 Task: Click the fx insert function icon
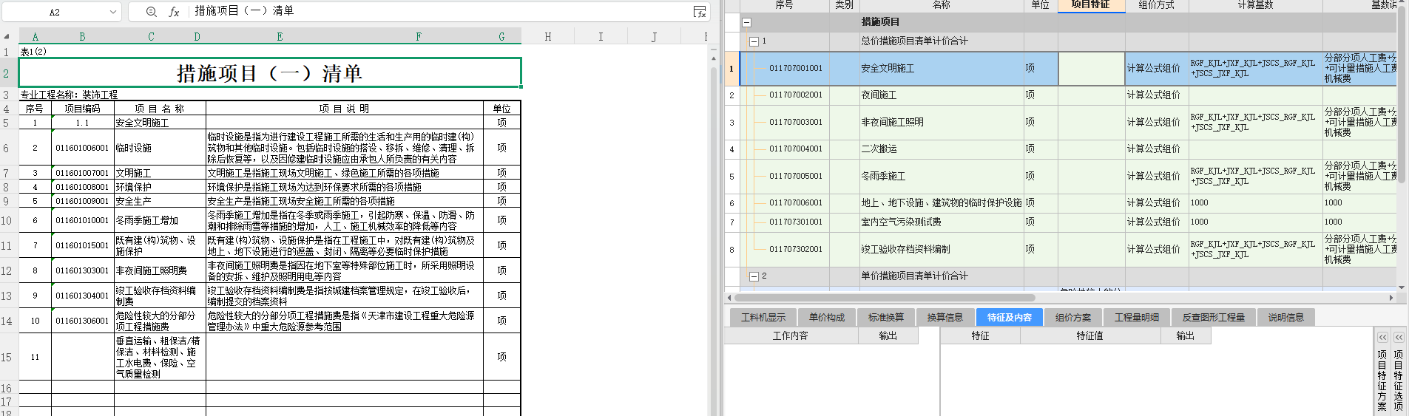[x=175, y=12]
